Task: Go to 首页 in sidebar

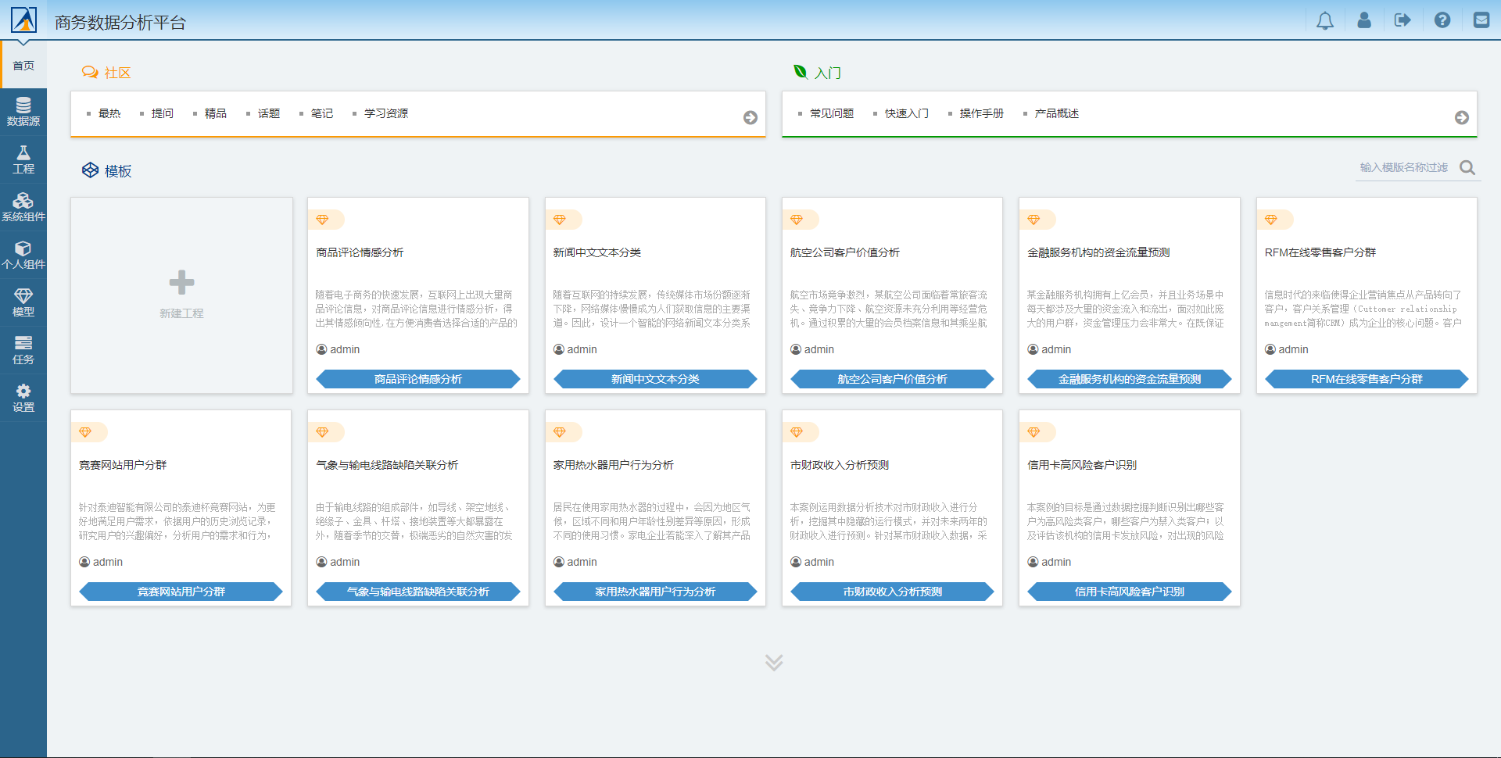Action: pyautogui.click(x=23, y=65)
